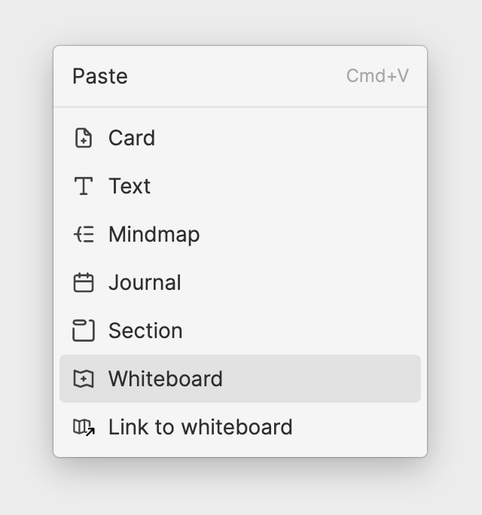Choose Paste from the context menu
Screen dimensions: 482x515
(x=100, y=76)
